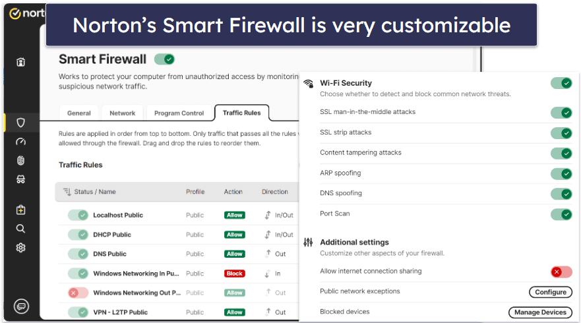Click the Manage Devices button
This screenshot has height=323, width=581.
pos(539,312)
